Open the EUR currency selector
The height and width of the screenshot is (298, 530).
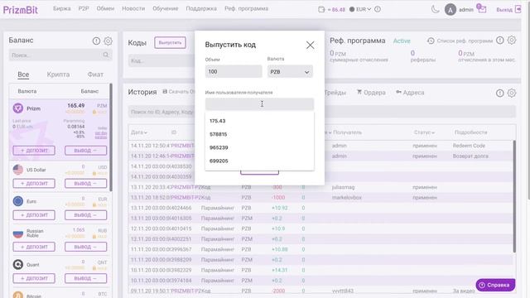(x=360, y=9)
